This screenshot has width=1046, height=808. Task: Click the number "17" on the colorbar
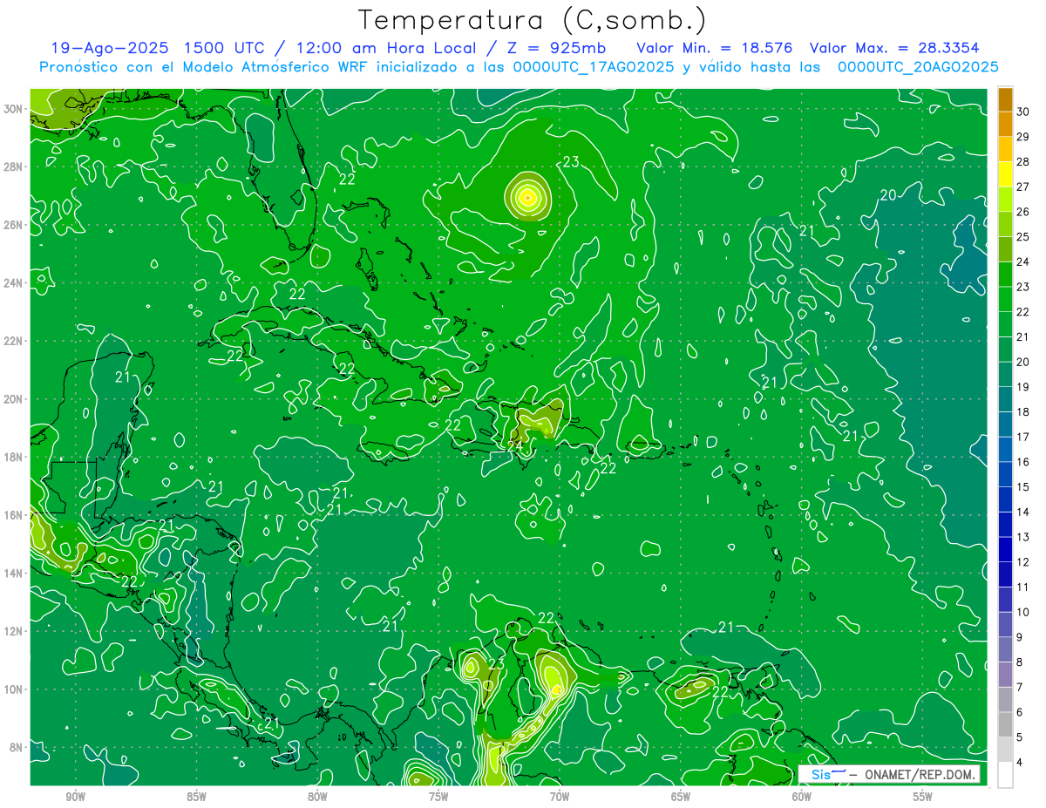click(x=1023, y=437)
